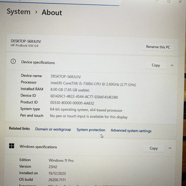The image size is (186, 186).
Task: Open the Advanced system settings link
Action: click(131, 131)
